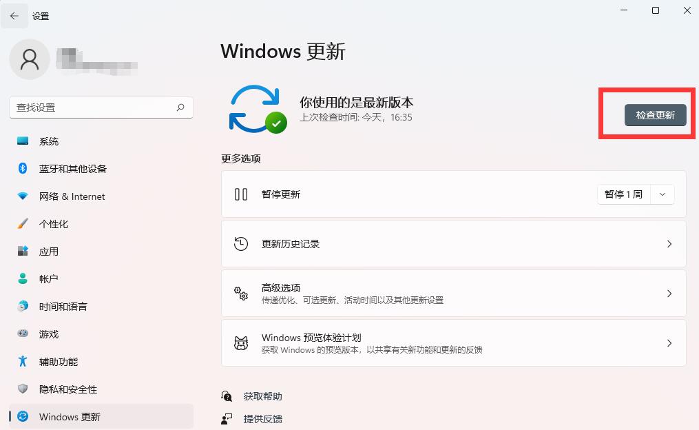This screenshot has width=699, height=430.
Task: Click the 上次检查时间 text
Action: (x=356, y=117)
